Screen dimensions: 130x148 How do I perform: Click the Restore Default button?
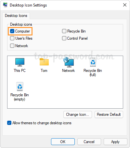click(109, 114)
